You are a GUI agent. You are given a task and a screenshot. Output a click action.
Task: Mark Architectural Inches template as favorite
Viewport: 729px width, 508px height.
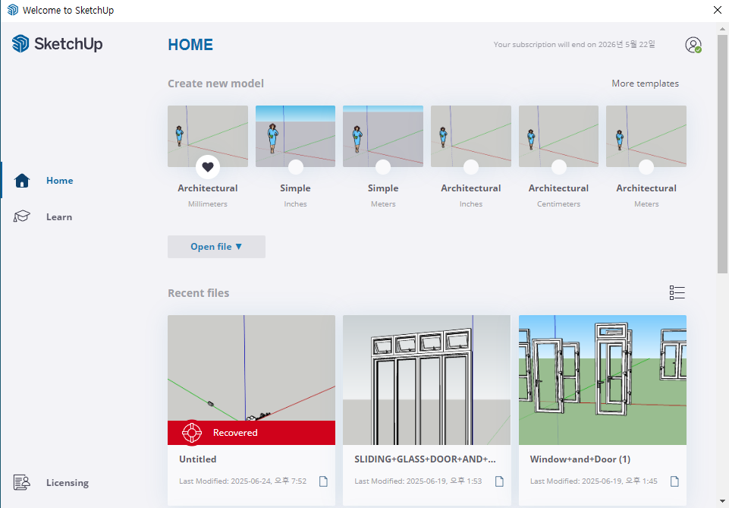471,166
